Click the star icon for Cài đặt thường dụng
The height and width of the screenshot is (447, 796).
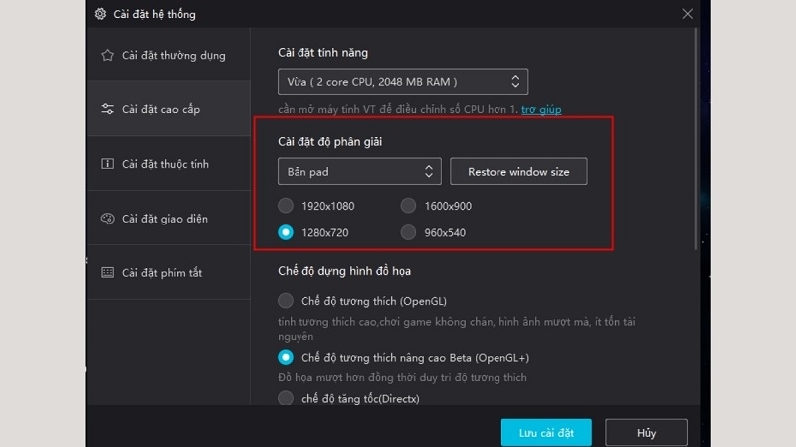(x=107, y=55)
